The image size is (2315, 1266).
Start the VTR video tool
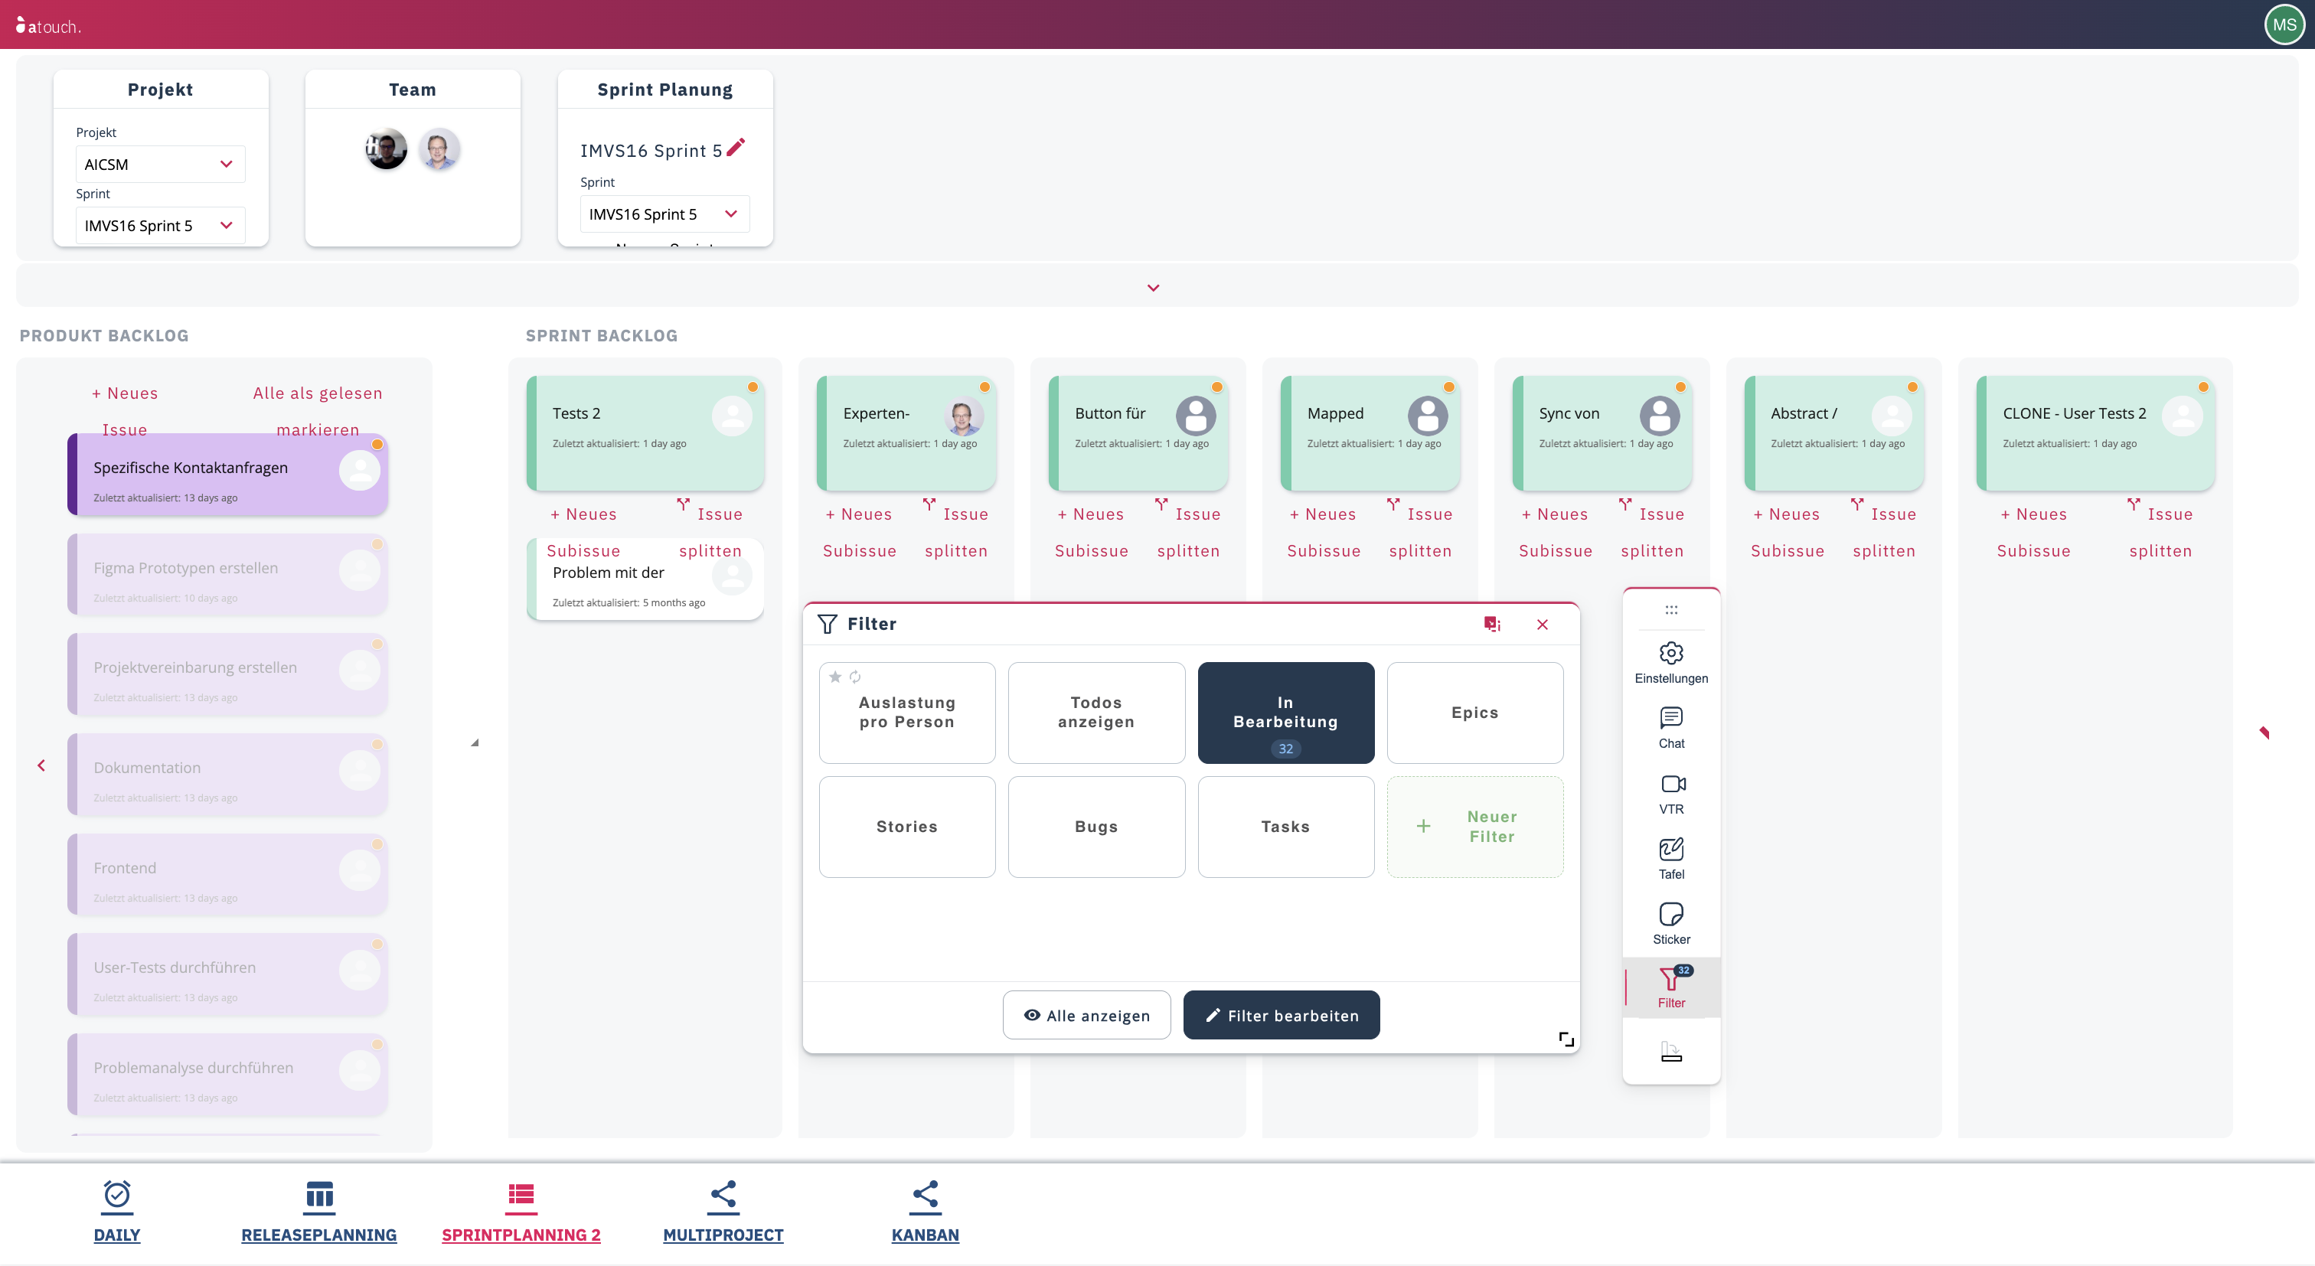[1670, 794]
